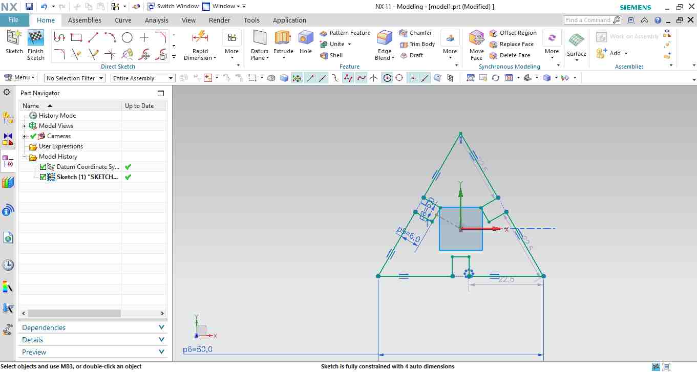Uncheck the Datum Coordinate System checkbox
697x372 pixels.
coord(43,167)
